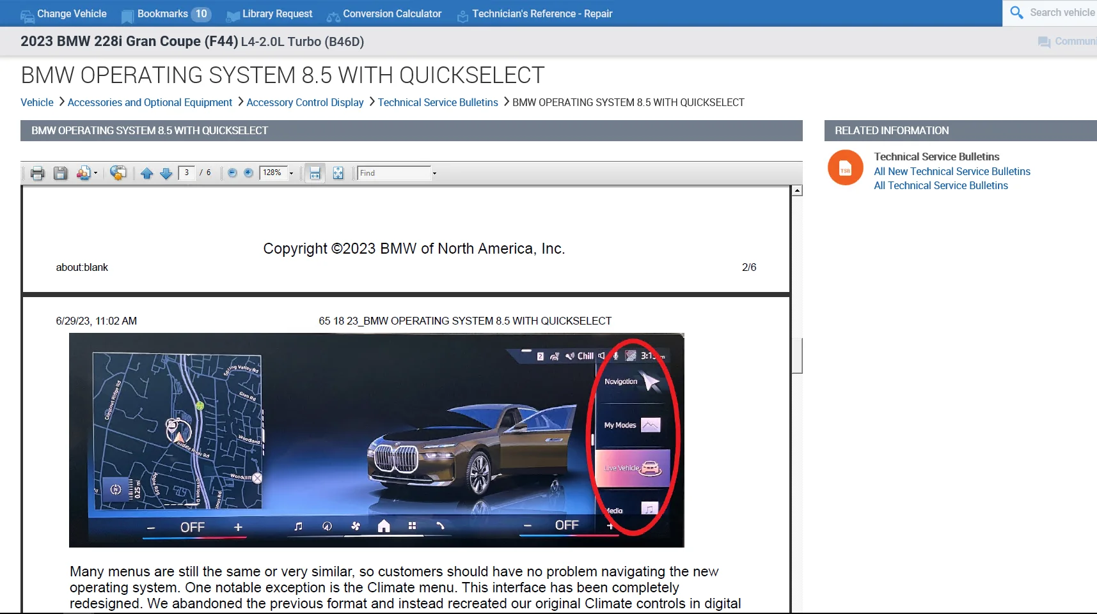Click the orange TSB document icon
Viewport: 1097px width, 614px height.
pos(846,168)
